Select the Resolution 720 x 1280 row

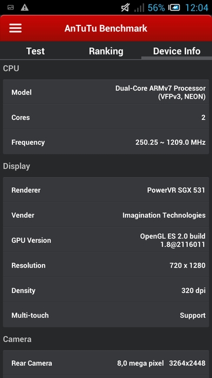tap(106, 265)
